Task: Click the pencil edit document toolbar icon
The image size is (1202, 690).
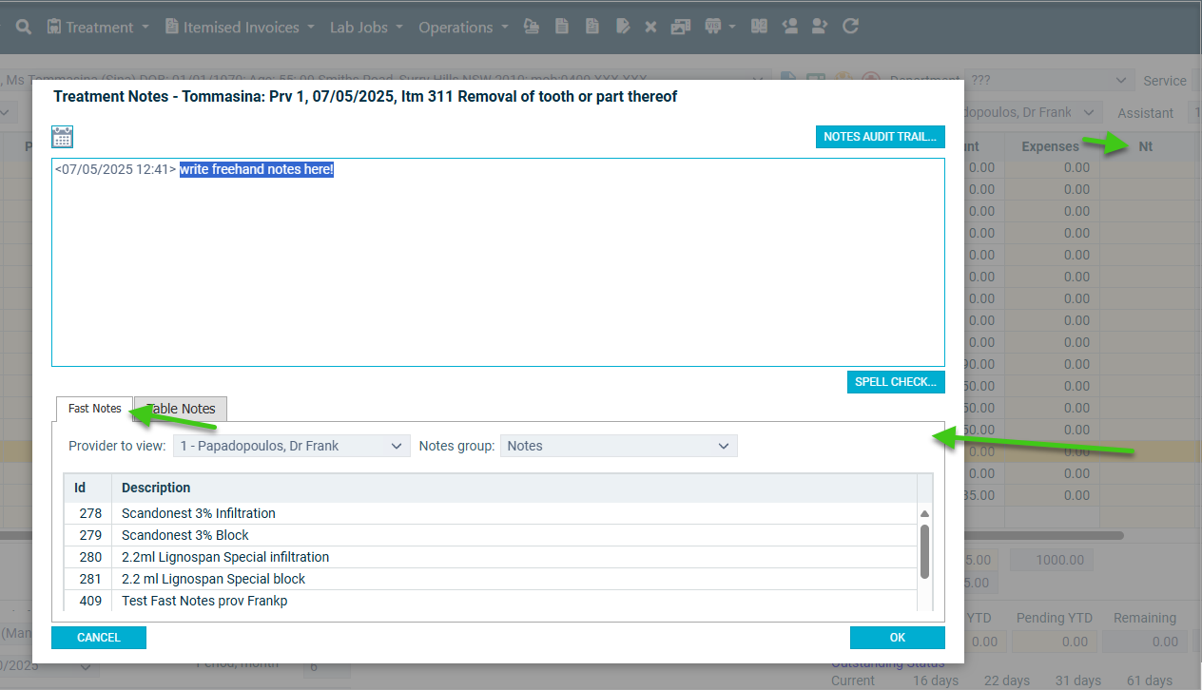Action: point(622,27)
